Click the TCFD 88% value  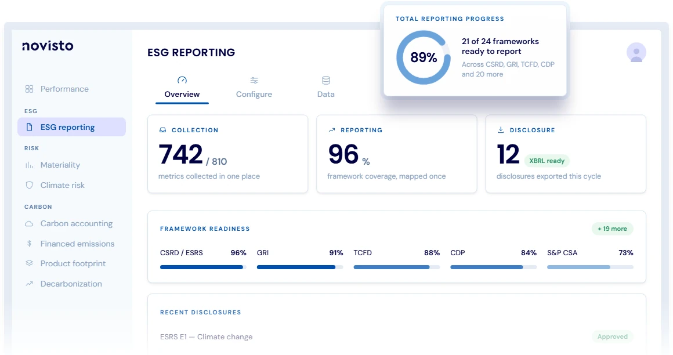(x=432, y=253)
